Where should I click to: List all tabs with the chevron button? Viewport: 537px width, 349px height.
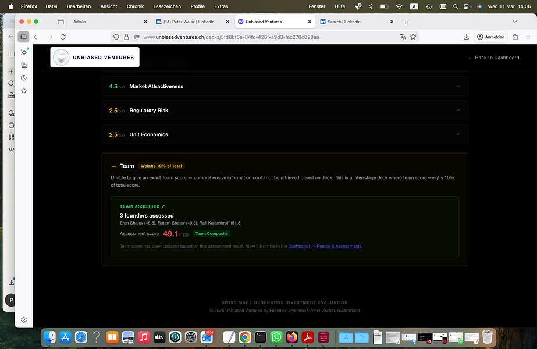click(x=515, y=22)
